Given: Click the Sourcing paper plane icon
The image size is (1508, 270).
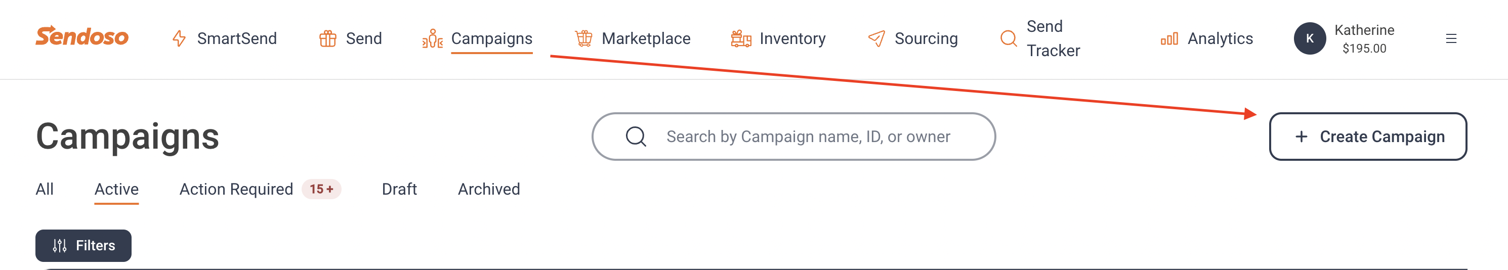Looking at the screenshot, I should click(876, 38).
